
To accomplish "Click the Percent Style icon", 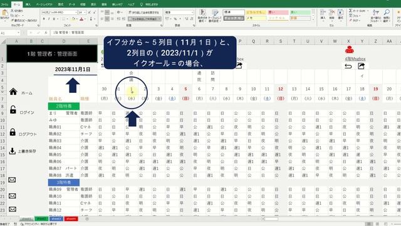I will click(x=175, y=19).
